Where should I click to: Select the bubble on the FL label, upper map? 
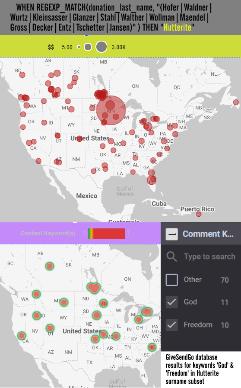point(151,180)
